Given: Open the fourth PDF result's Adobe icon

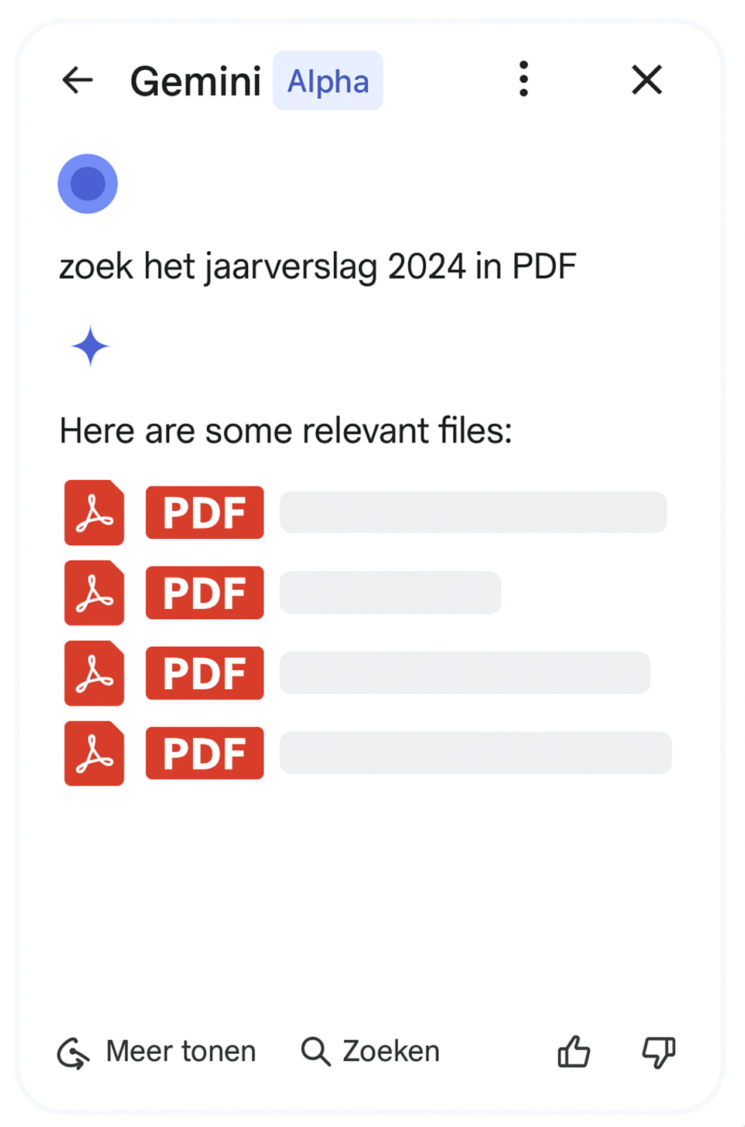Looking at the screenshot, I should point(93,754).
